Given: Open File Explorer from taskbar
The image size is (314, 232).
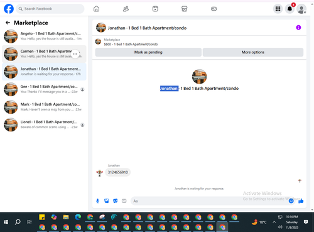Looking at the screenshot, I should tap(66, 217).
